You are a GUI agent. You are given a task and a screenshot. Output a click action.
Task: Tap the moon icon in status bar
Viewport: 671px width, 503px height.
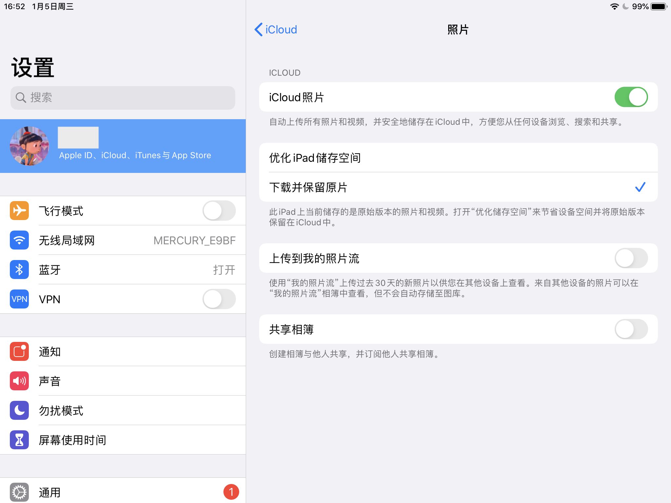pos(625,7)
